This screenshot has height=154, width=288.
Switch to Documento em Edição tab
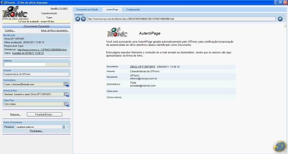pyautogui.click(x=87, y=10)
